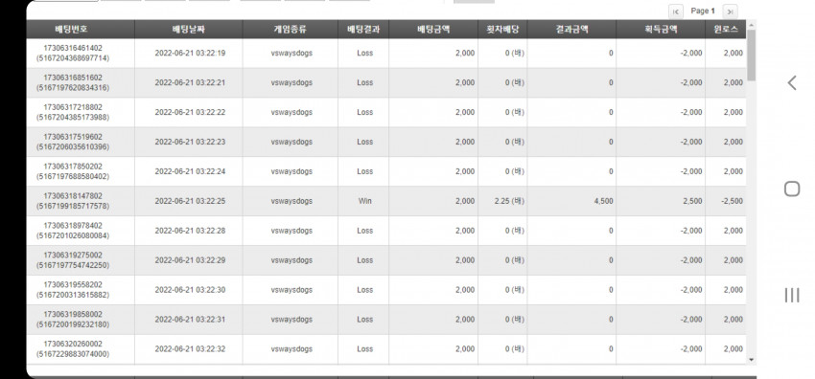Click the table scrollbar down arrow
The height and width of the screenshot is (379, 815).
(751, 359)
